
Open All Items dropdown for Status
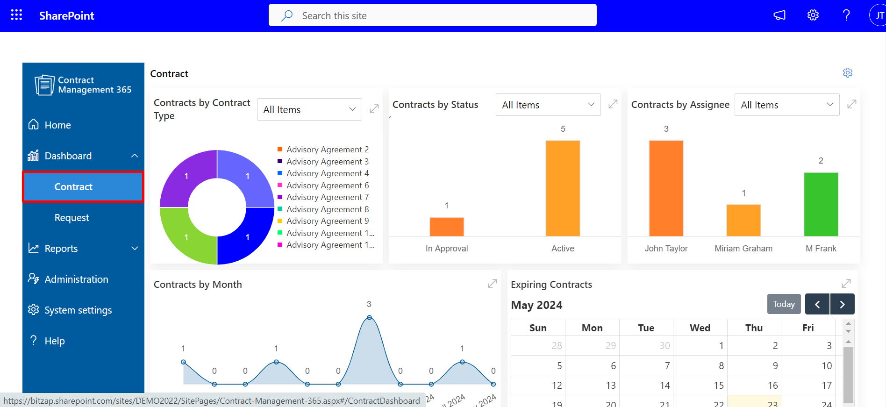point(548,105)
